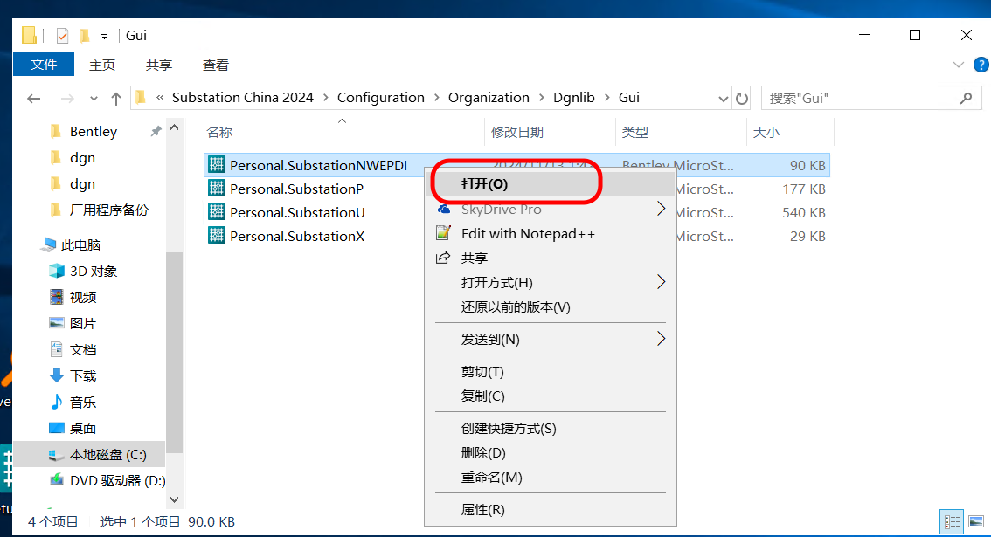991x537 pixels.
Task: Click the 搜索"Gui" search box
Action: [x=861, y=98]
